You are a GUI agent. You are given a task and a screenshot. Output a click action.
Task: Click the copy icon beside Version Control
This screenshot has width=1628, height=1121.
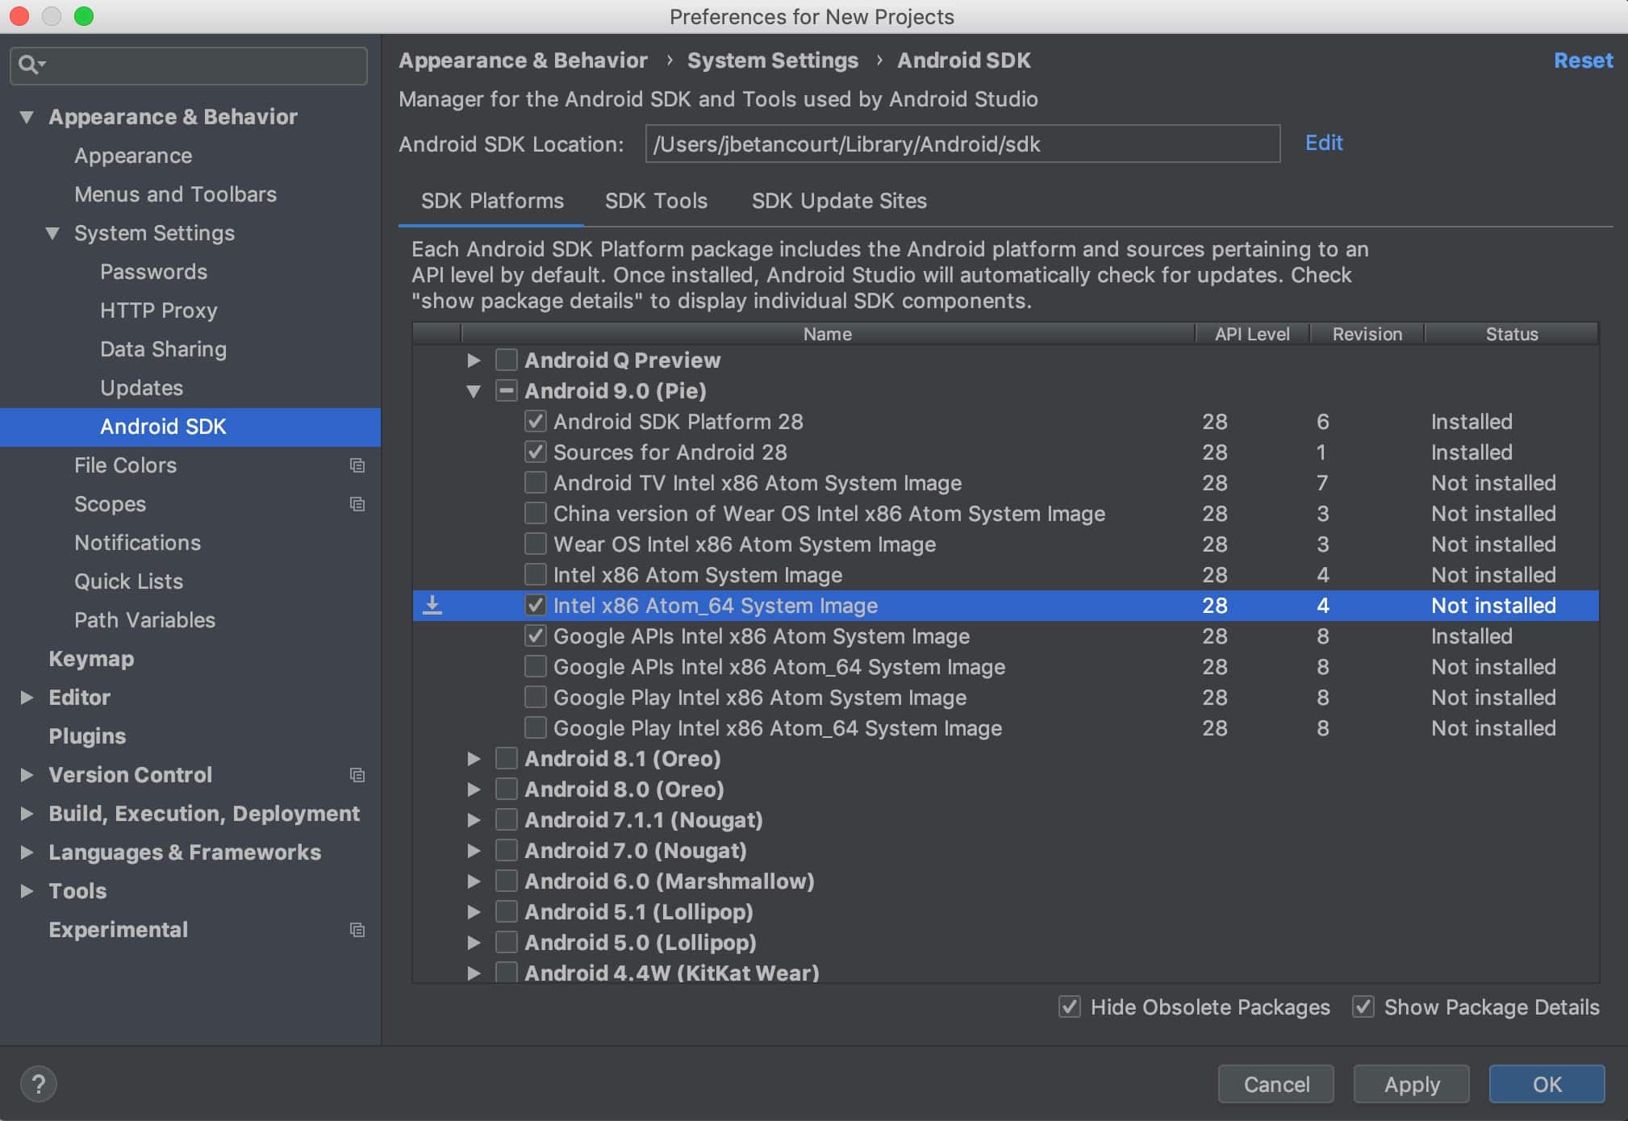tap(357, 775)
